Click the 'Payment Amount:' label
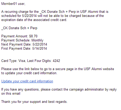Image resolution: width=121 pixels, height=110 pixels. (15, 36)
